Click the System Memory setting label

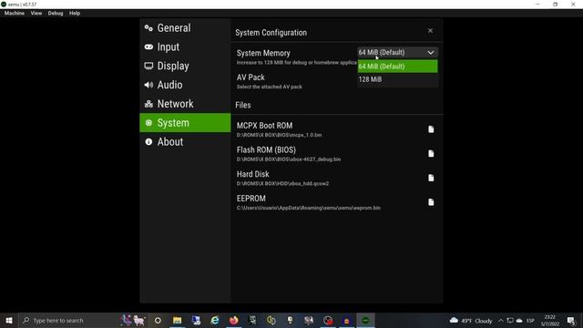263,53
